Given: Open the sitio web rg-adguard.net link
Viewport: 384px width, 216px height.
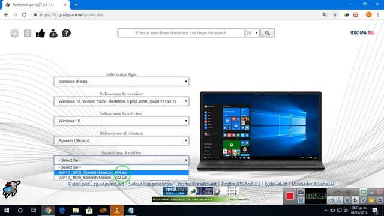Looking at the screenshot, I should [x=98, y=184].
